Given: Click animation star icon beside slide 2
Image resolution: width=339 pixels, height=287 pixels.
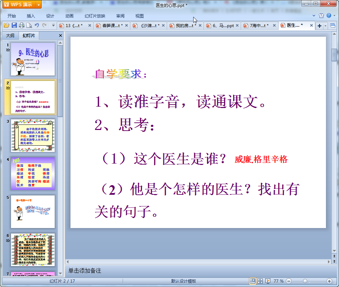Looking at the screenshot, I should click(x=8, y=88).
